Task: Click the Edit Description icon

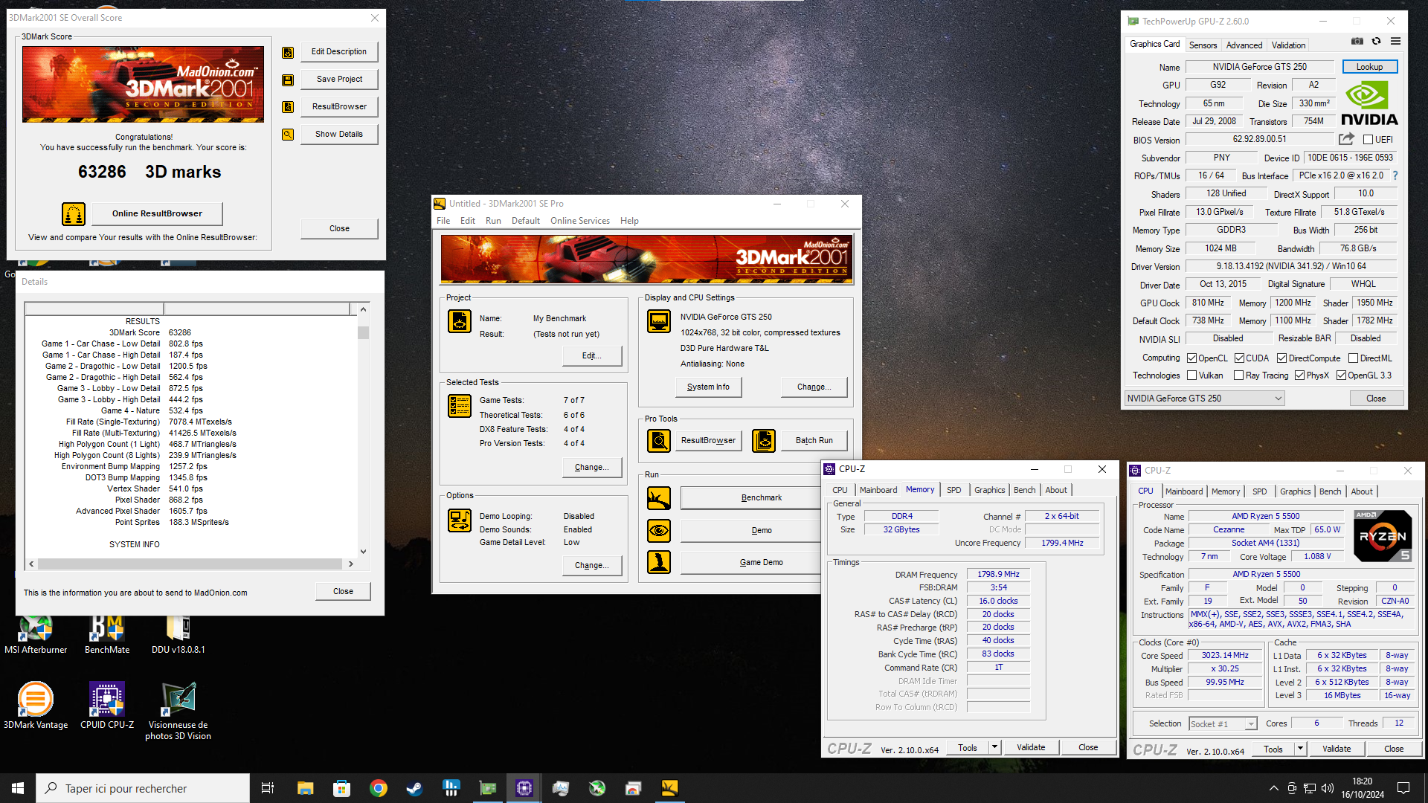Action: point(288,52)
